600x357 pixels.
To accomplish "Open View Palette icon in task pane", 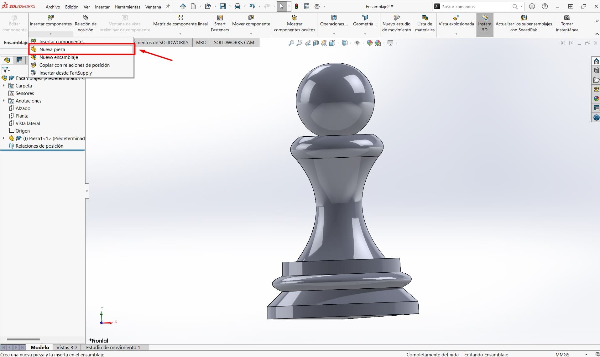I will coord(596,89).
